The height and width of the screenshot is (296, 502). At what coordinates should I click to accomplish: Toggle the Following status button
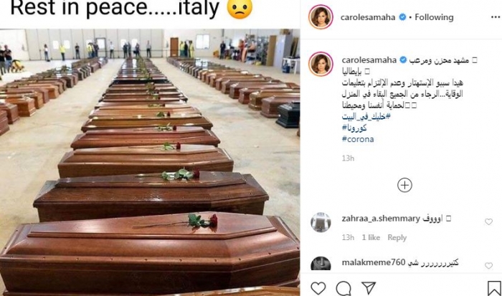pyautogui.click(x=434, y=17)
